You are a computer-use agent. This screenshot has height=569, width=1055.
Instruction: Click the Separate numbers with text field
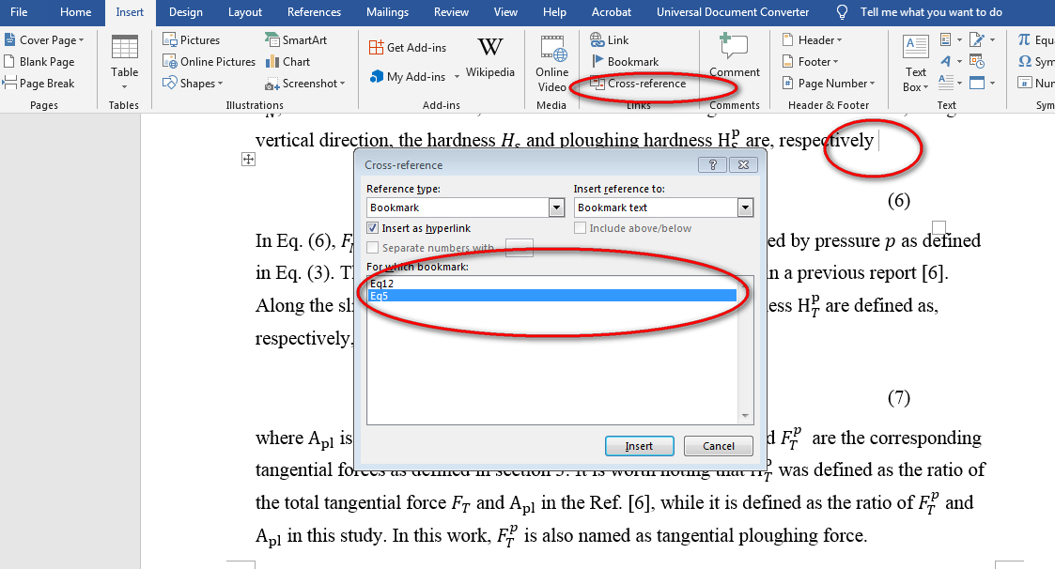click(520, 248)
